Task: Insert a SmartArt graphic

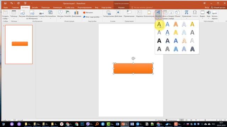Action: (x=68, y=14)
